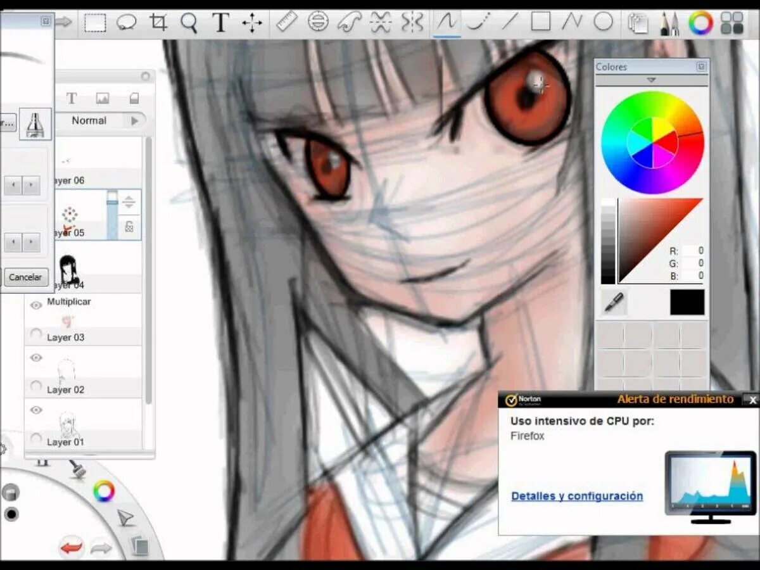Open the brush palette pencils icon
Screen dimensions: 760x570
pyautogui.click(x=668, y=23)
